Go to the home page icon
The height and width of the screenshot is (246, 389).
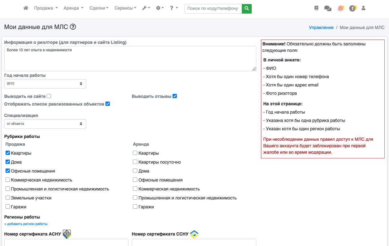pyautogui.click(x=26, y=8)
